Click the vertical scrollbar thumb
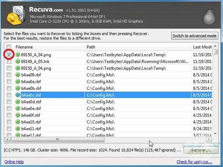 [x=215, y=52]
